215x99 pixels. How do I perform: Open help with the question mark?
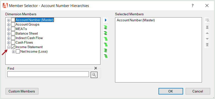(193, 6)
